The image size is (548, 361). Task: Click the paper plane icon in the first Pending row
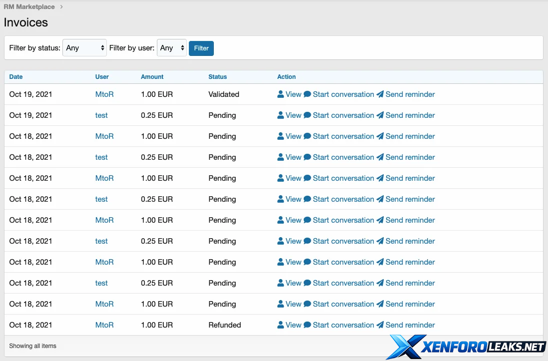coord(380,115)
